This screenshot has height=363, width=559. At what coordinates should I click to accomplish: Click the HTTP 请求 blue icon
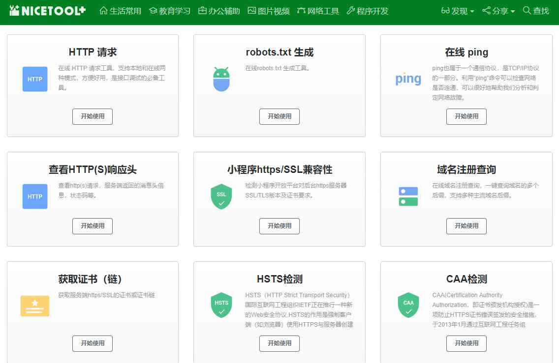point(35,79)
